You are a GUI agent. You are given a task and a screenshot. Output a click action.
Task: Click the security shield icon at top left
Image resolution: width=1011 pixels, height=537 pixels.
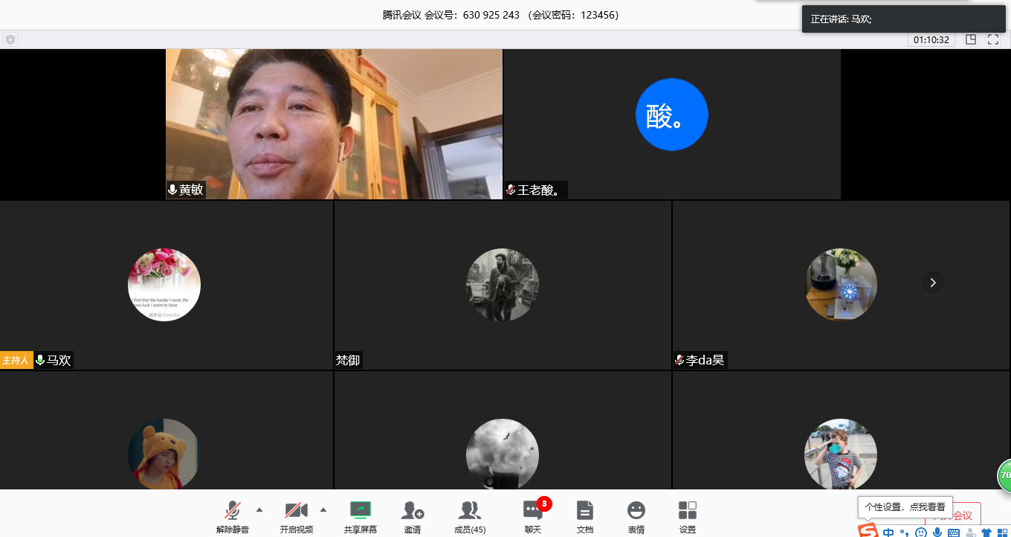coord(10,39)
